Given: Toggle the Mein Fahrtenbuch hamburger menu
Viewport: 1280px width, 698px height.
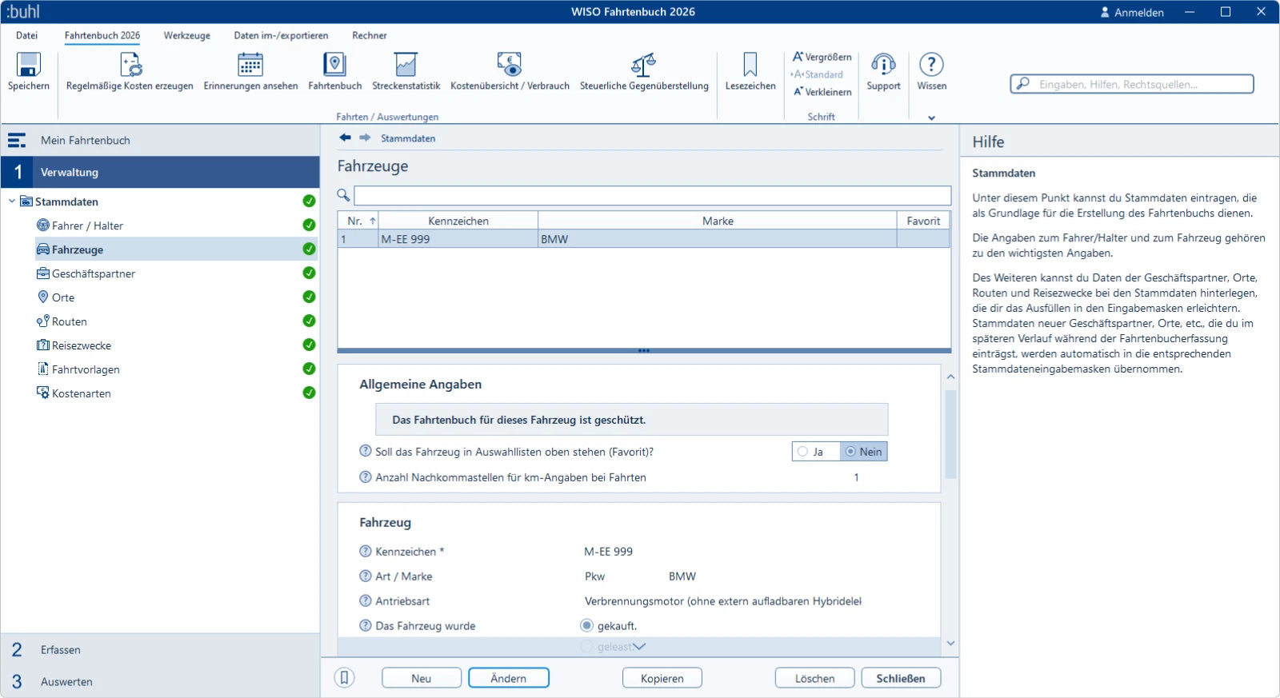Looking at the screenshot, I should click(17, 141).
